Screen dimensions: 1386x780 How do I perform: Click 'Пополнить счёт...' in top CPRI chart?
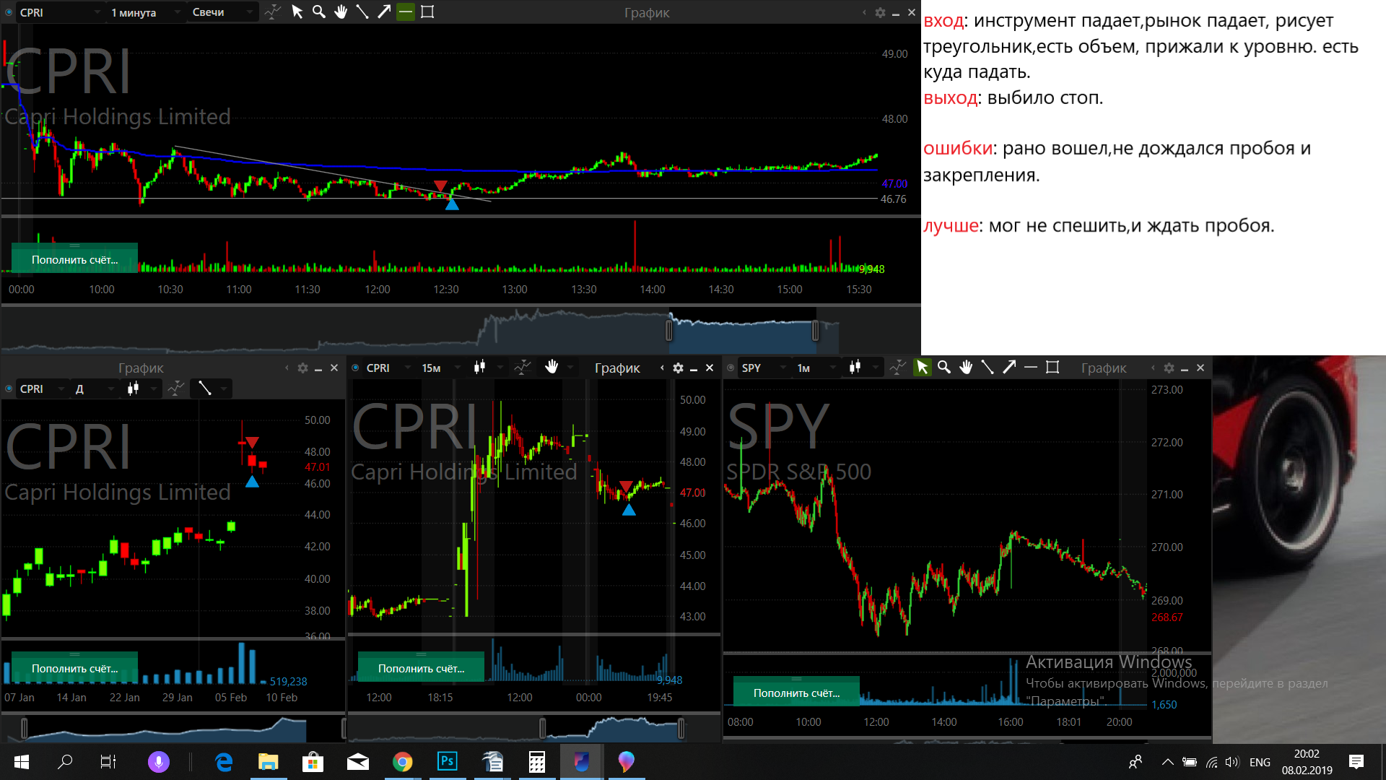[74, 259]
